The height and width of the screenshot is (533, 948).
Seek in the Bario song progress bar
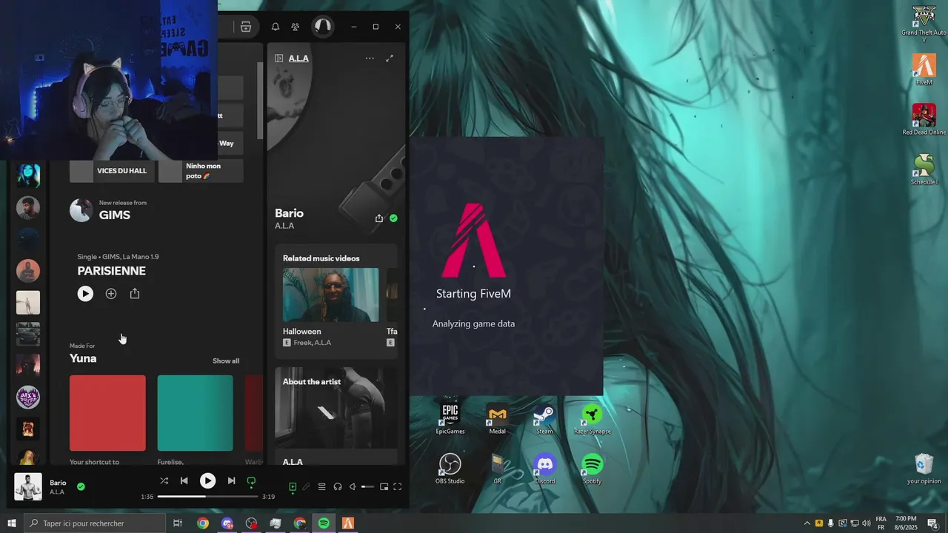tap(207, 497)
